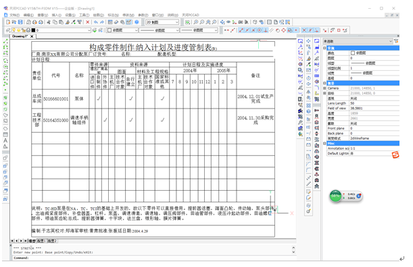Click the 3D box icon in the top toolbar
This screenshot has height=267, width=413.
point(255,22)
